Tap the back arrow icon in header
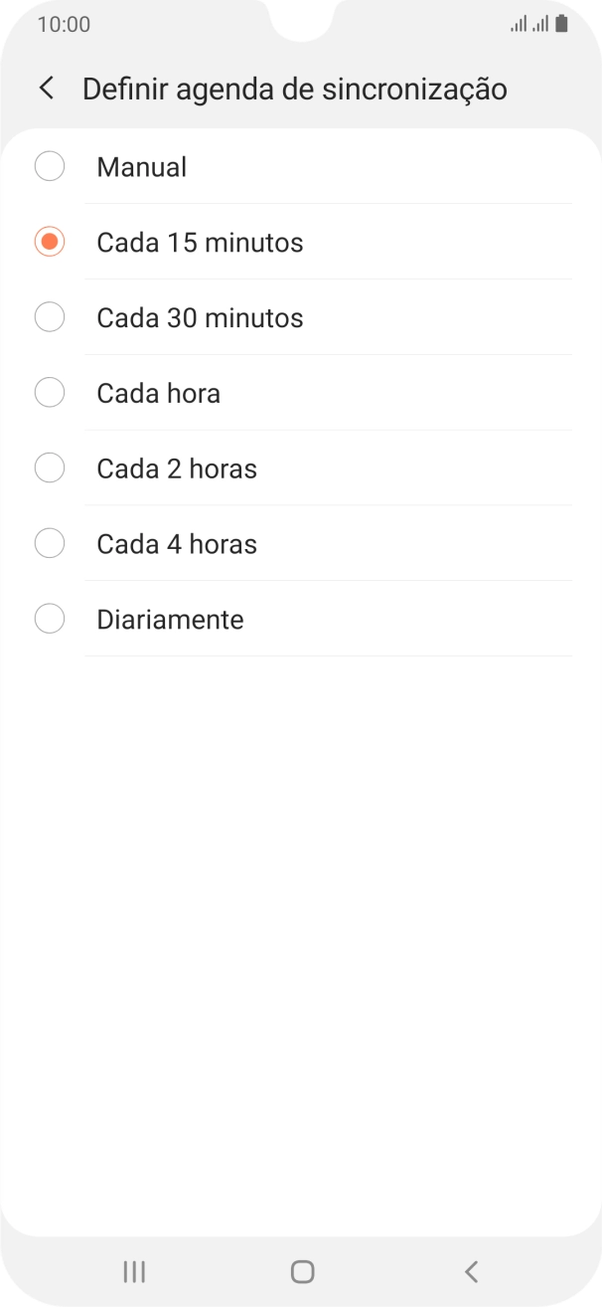602x1307 pixels. 46,88
